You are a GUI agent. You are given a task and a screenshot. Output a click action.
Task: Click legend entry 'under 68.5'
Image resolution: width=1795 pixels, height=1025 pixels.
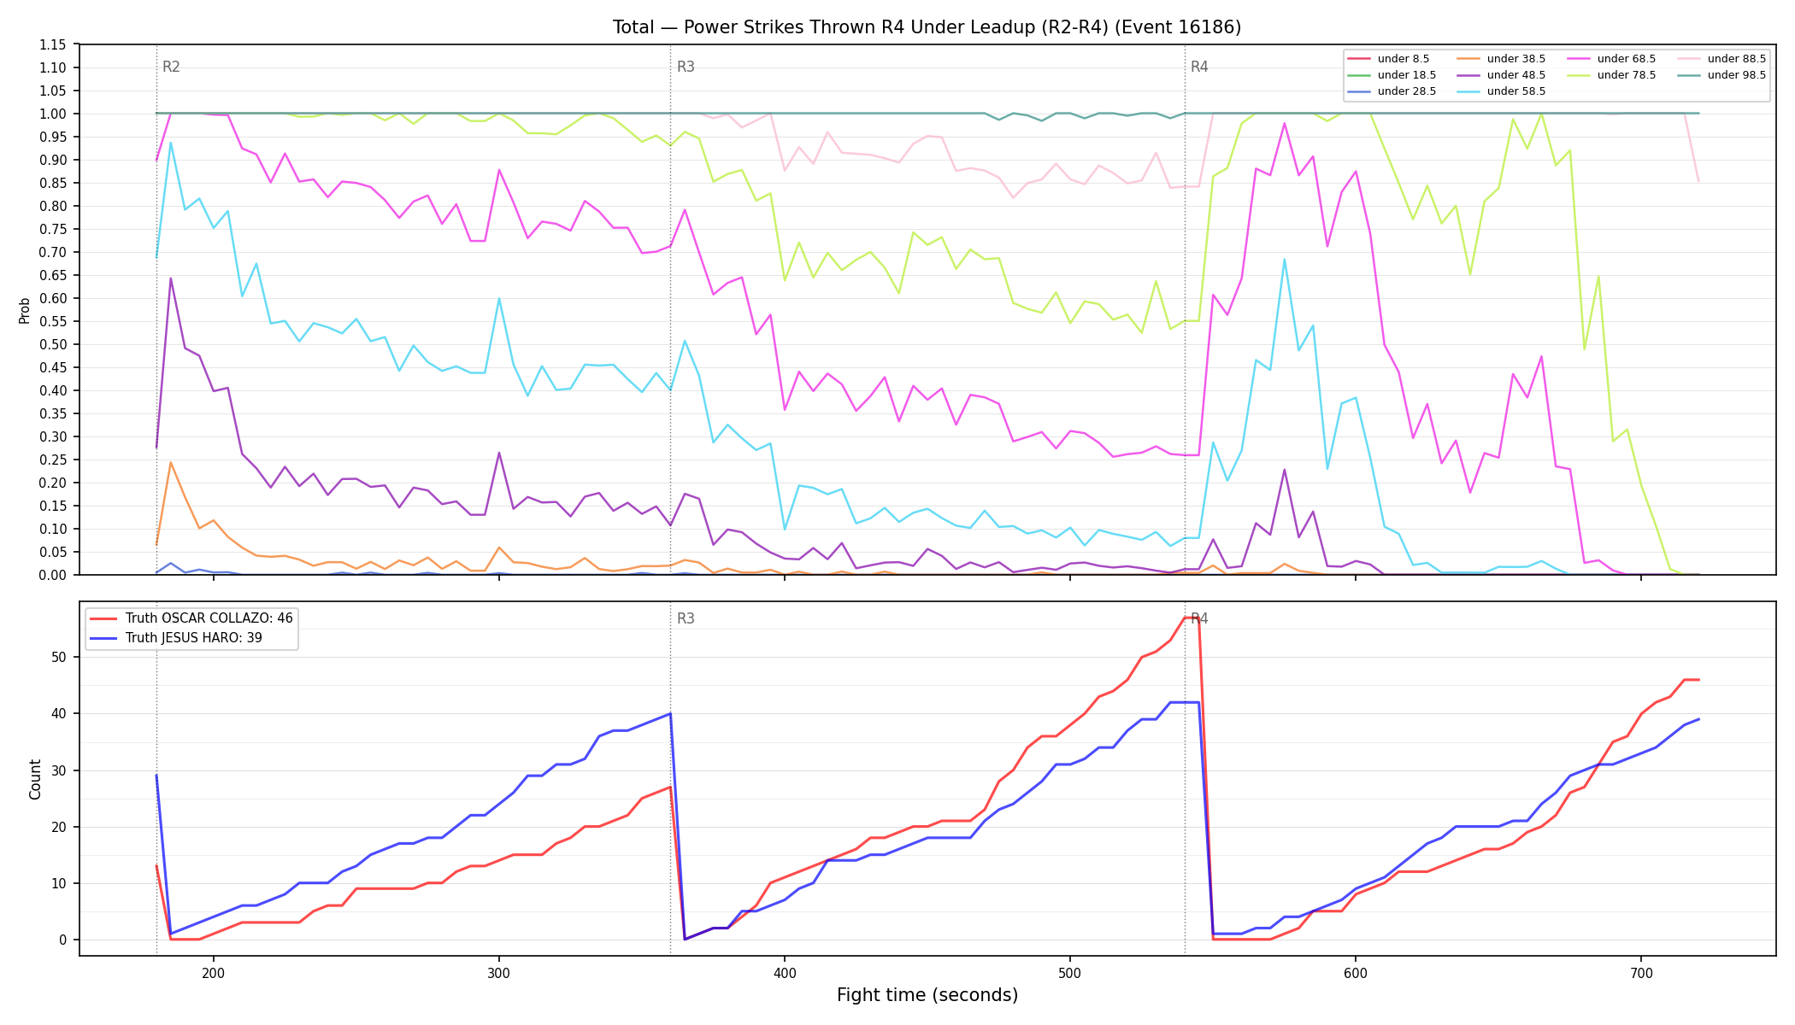[x=1611, y=59]
